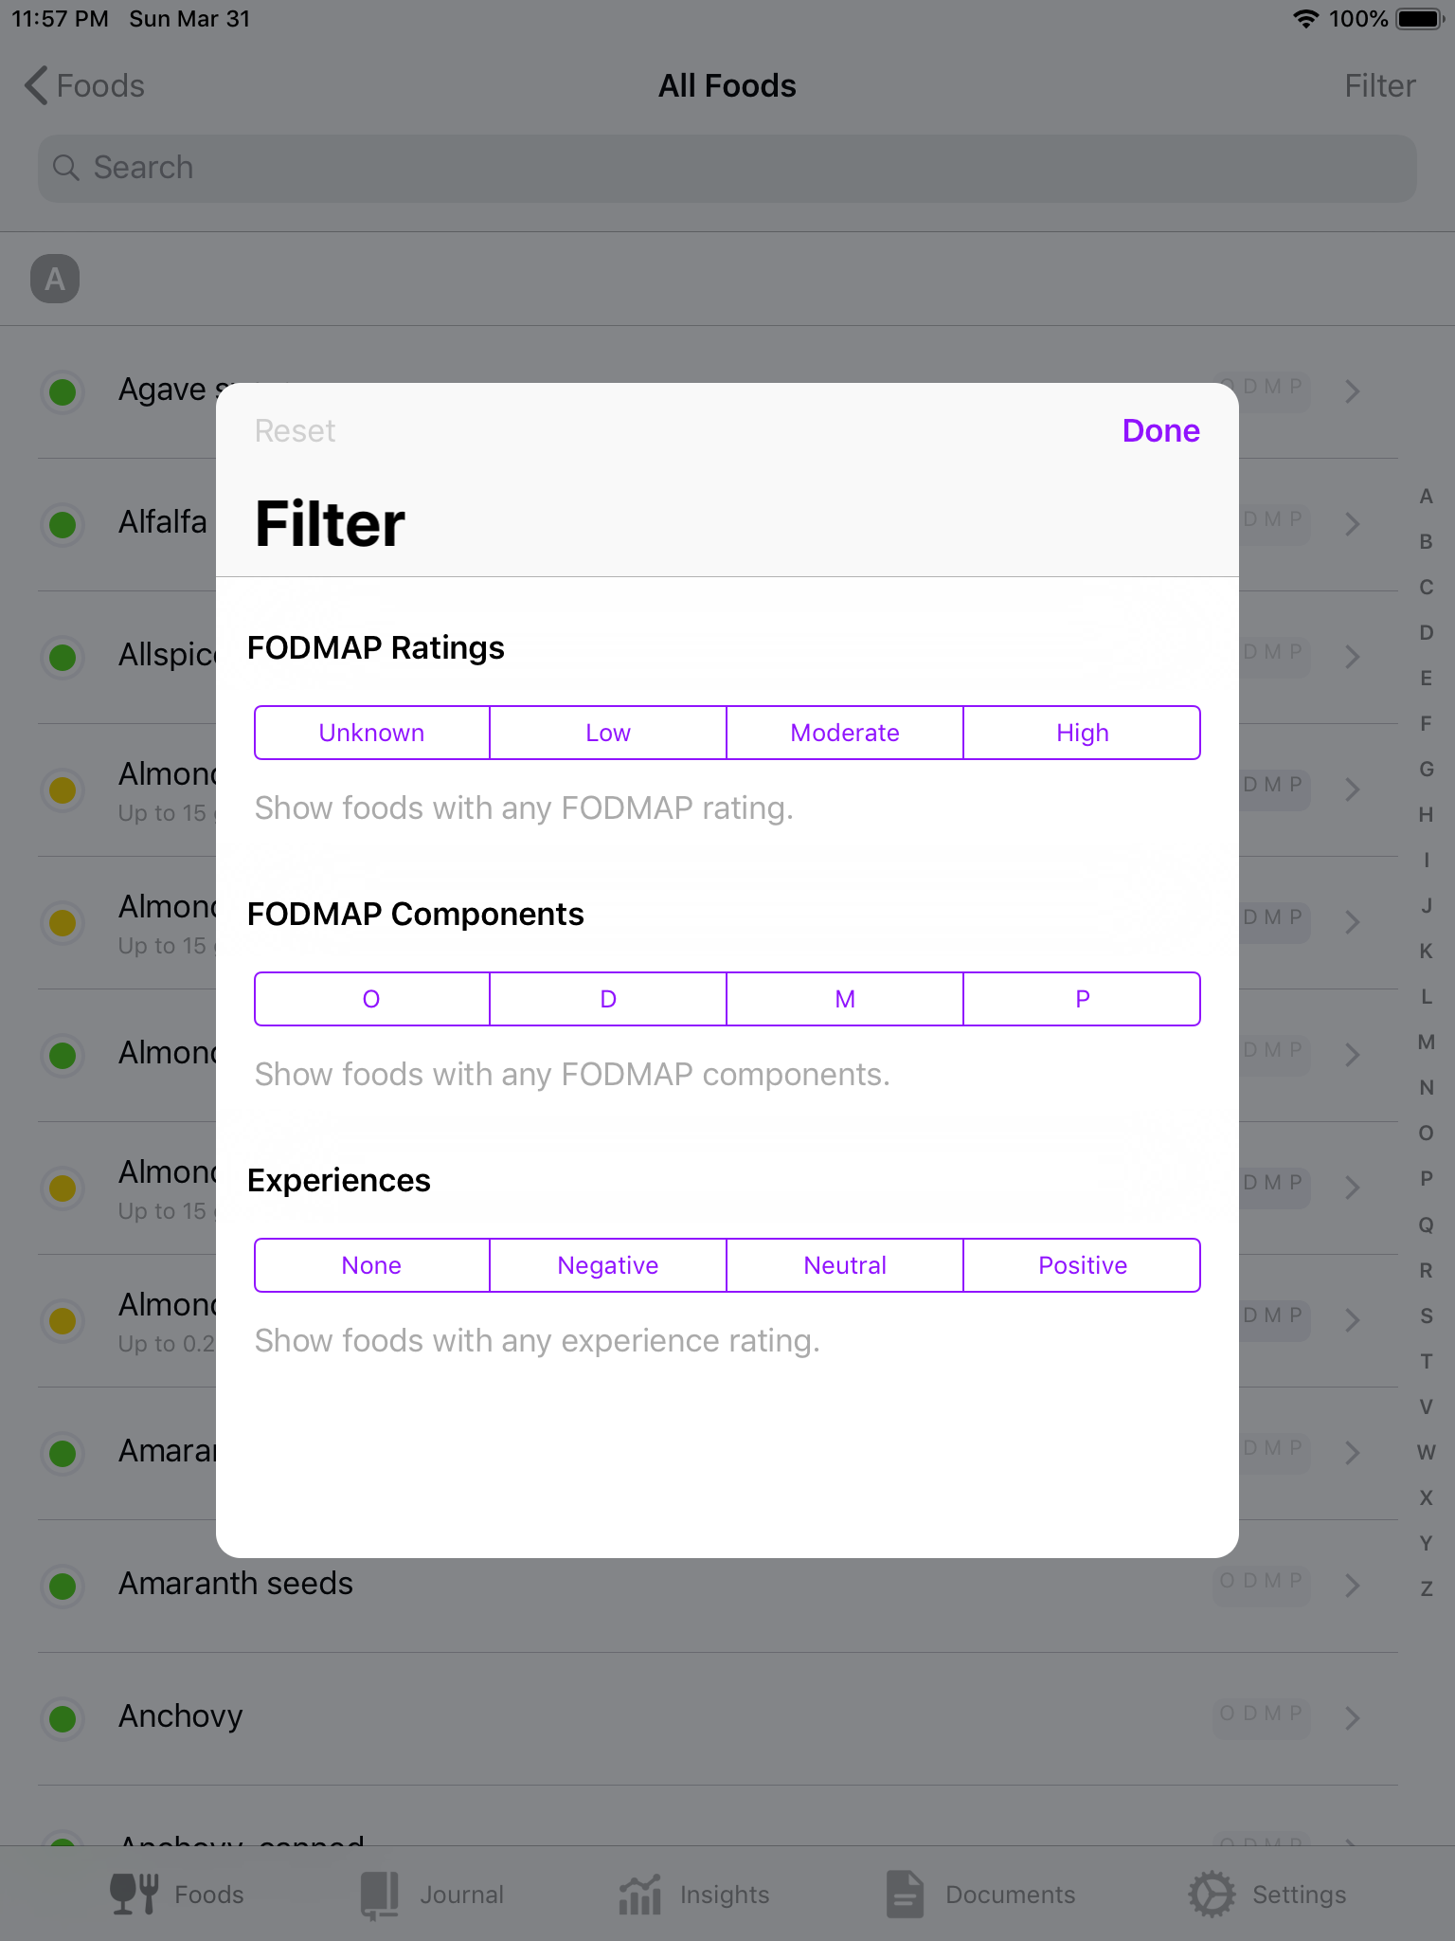
Task: Open the Settings gear icon
Action: pos(1212,1894)
